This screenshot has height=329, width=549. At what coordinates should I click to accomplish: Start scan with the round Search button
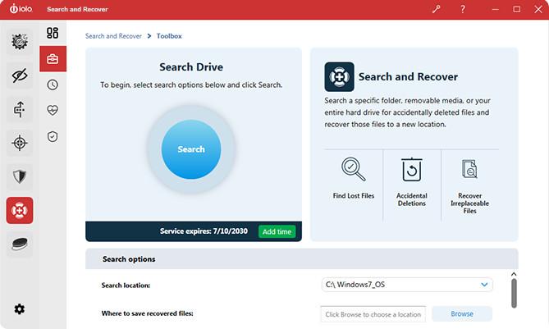191,149
